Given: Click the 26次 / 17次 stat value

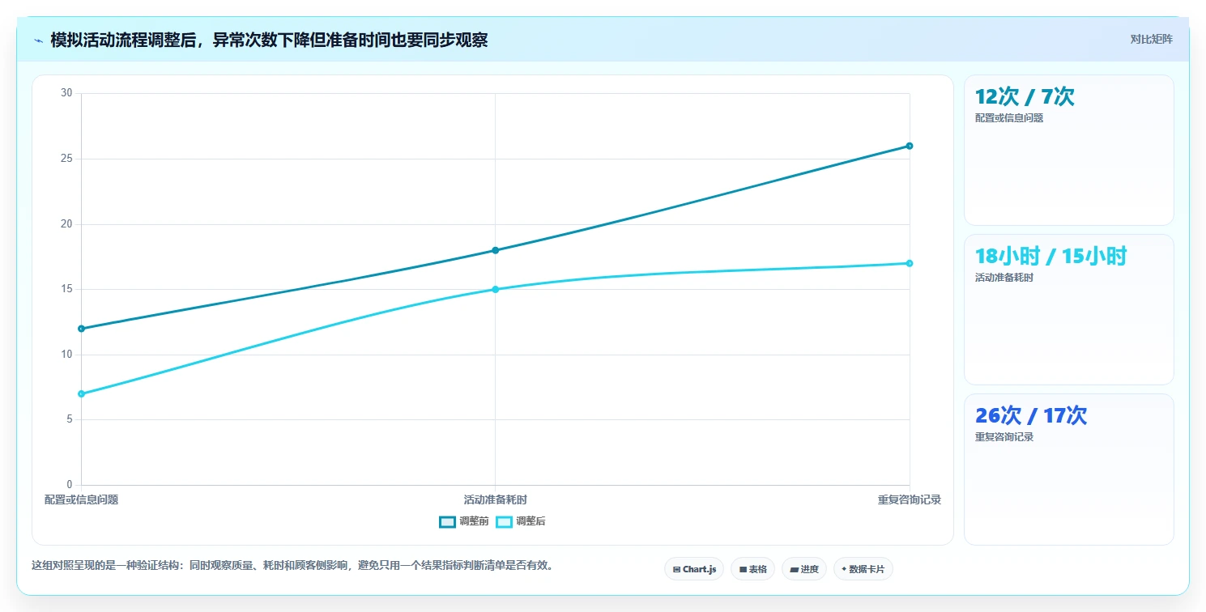Looking at the screenshot, I should click(x=1031, y=415).
